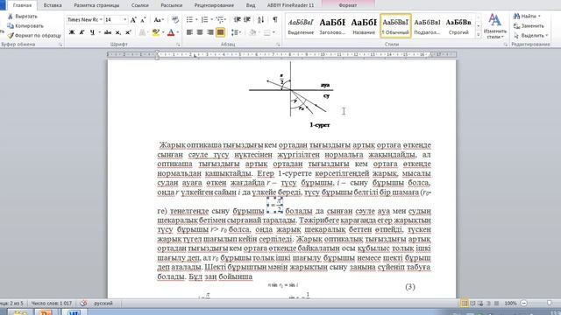Open the Вставка tab

53,5
